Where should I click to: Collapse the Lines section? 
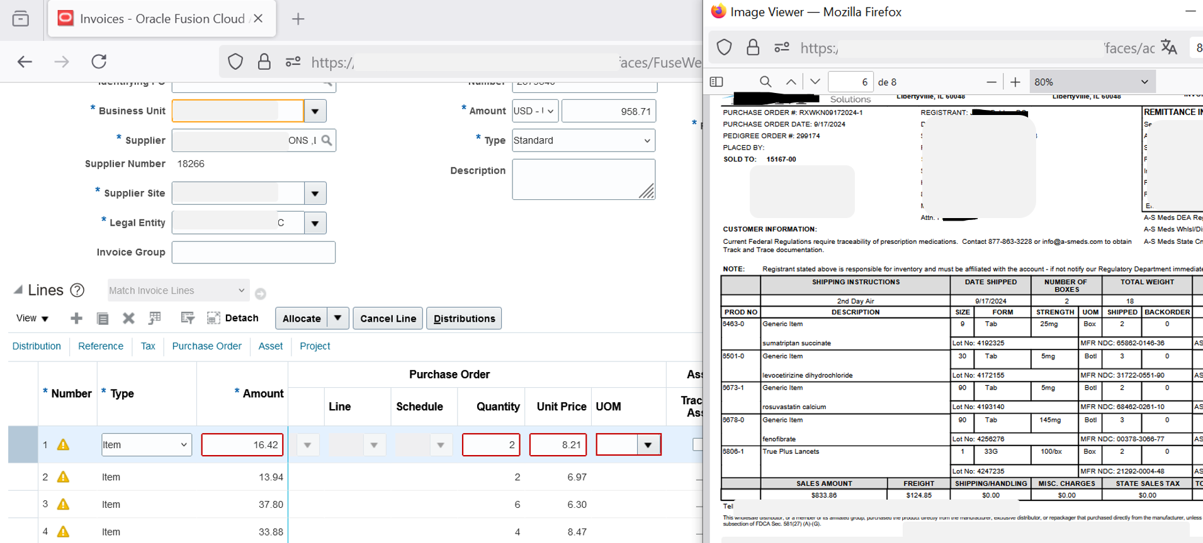point(18,290)
